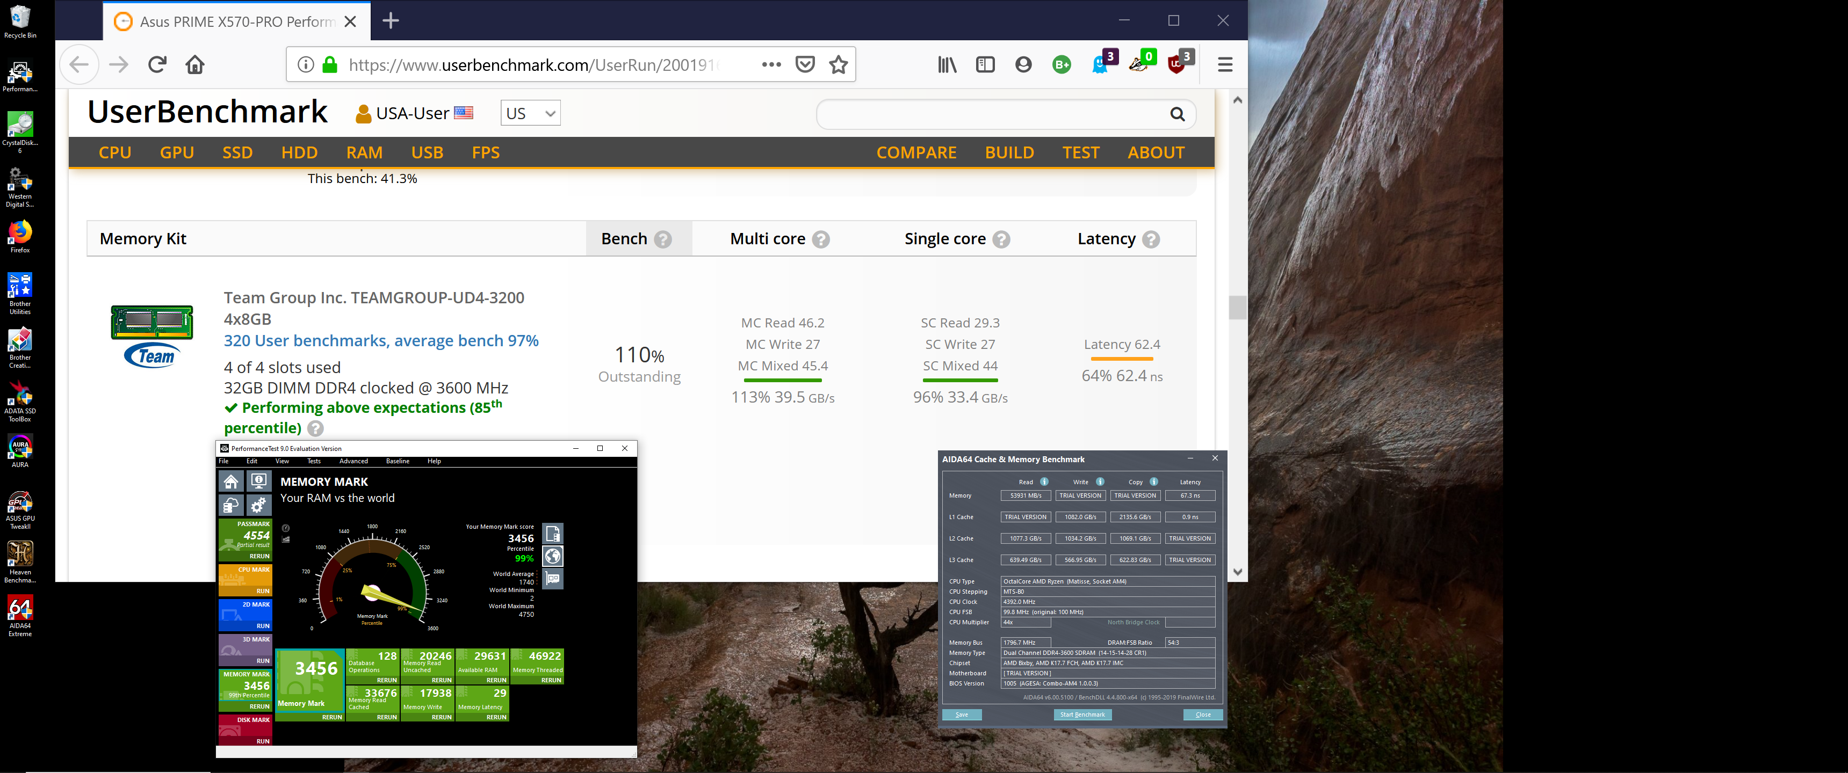Click the small gauge view icon near the dial
The image size is (1848, 773).
pos(285,528)
